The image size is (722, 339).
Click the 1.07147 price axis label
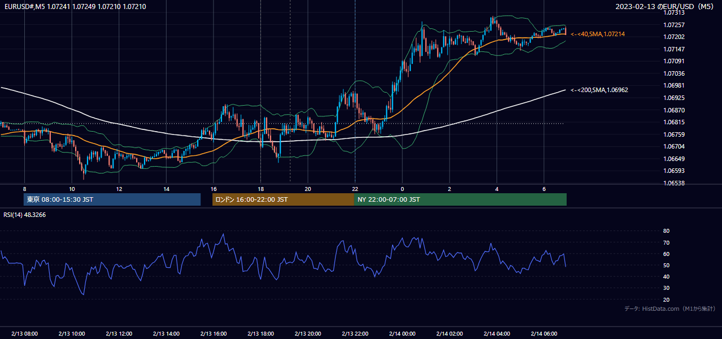click(x=674, y=49)
